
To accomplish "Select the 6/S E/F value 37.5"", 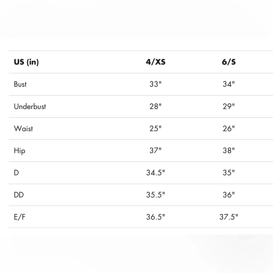I will (229, 217).
